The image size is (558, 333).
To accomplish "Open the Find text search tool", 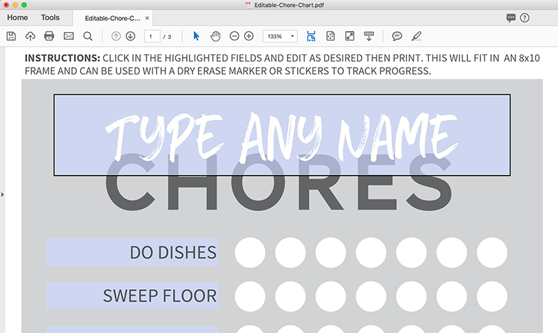I will click(88, 36).
